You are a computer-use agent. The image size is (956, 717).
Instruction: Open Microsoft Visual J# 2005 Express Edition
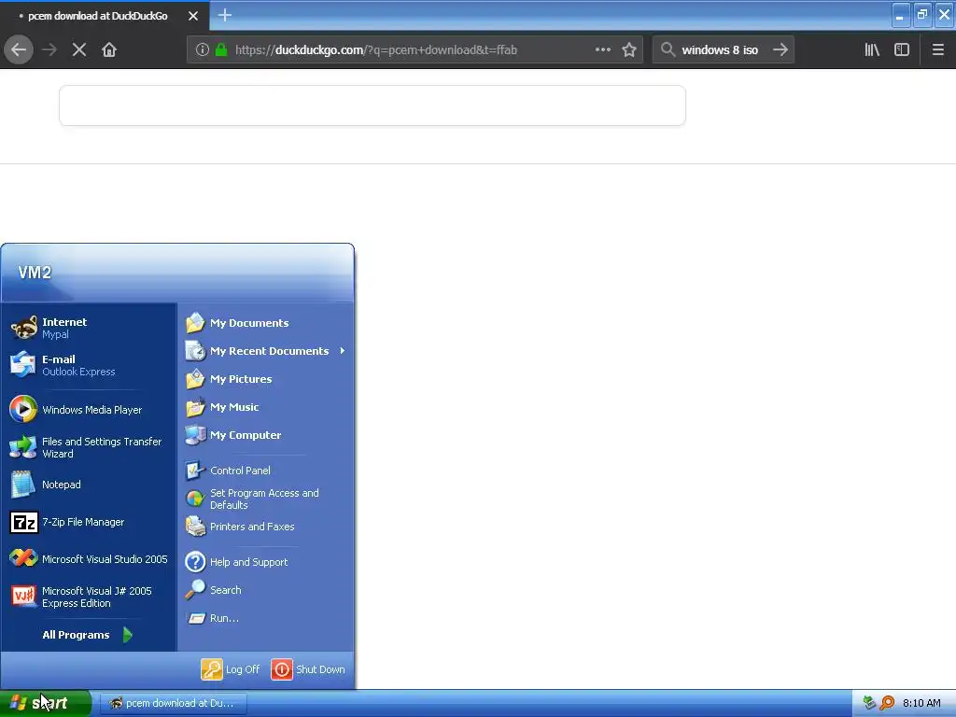point(89,597)
